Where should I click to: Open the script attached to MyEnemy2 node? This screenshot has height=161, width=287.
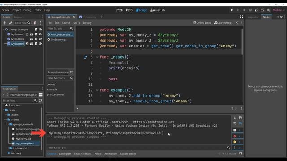click(36, 39)
